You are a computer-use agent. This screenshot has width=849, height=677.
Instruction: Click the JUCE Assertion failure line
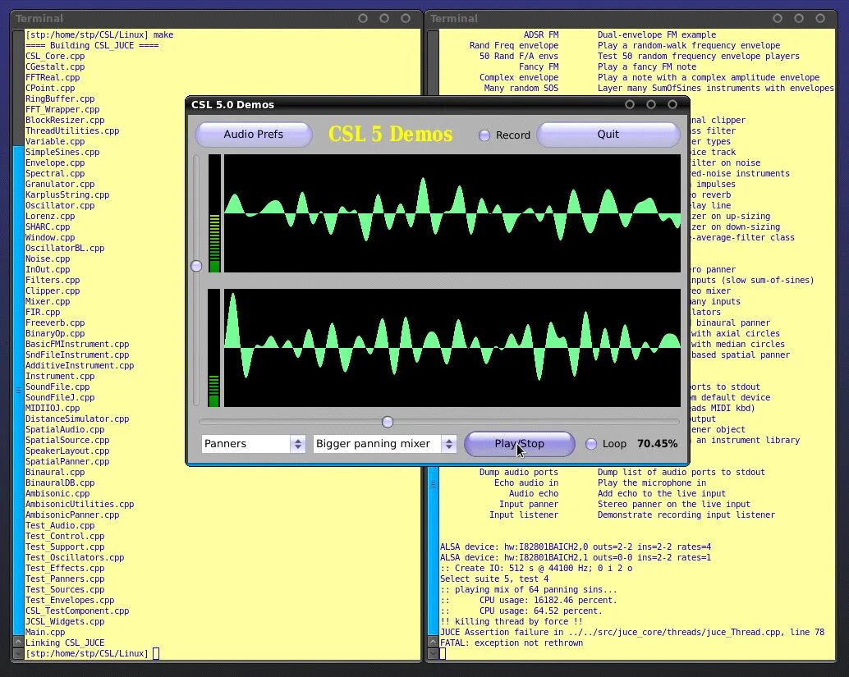click(x=632, y=632)
